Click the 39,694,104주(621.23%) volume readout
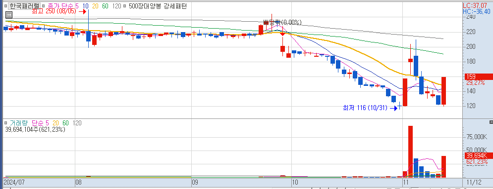The height and width of the screenshot is (189, 493). click(35, 130)
